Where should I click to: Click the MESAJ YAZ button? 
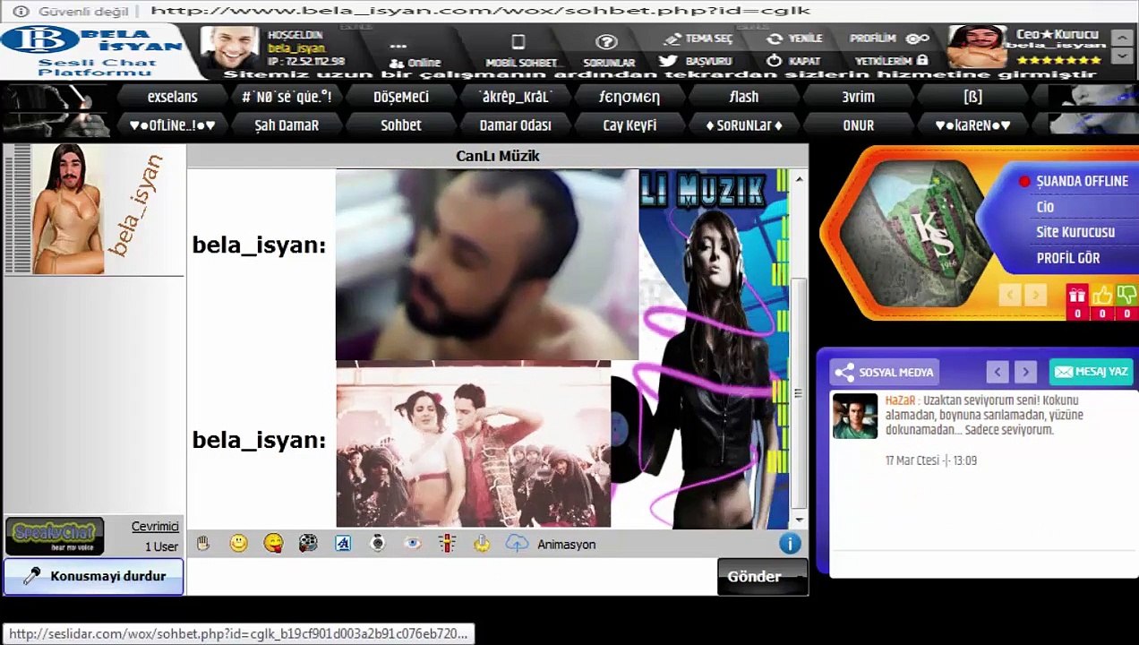pos(1091,372)
